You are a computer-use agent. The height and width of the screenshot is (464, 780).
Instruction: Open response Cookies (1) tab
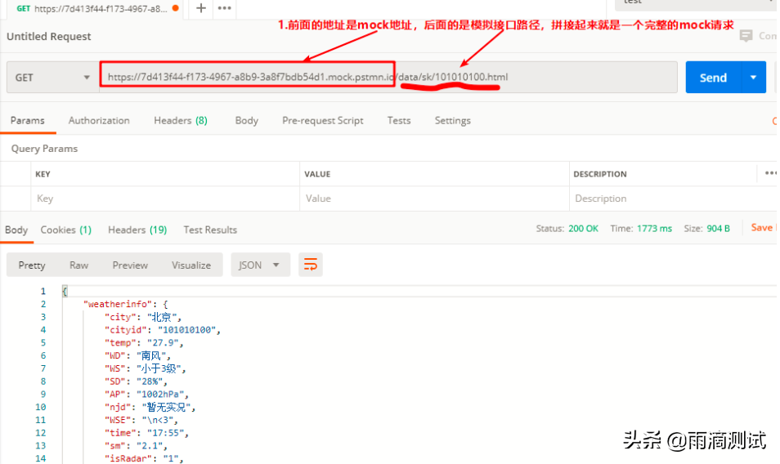[x=65, y=230]
